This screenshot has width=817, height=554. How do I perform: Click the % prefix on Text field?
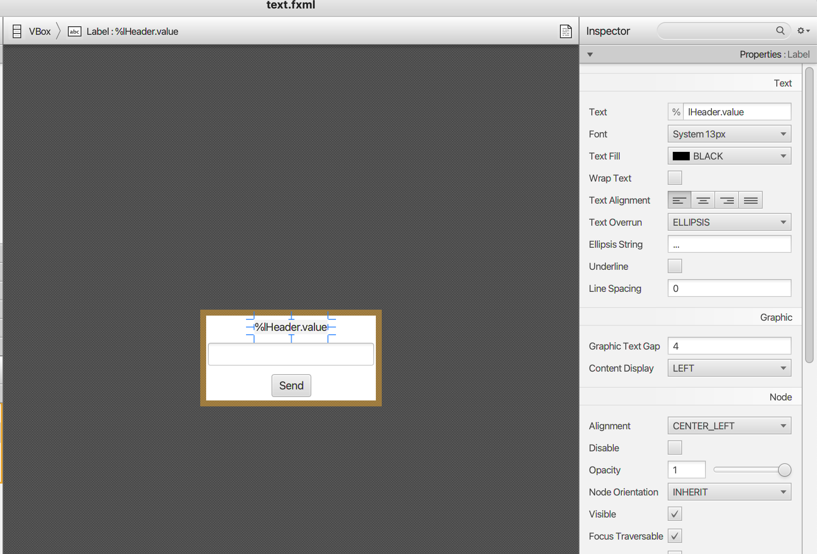tap(676, 112)
